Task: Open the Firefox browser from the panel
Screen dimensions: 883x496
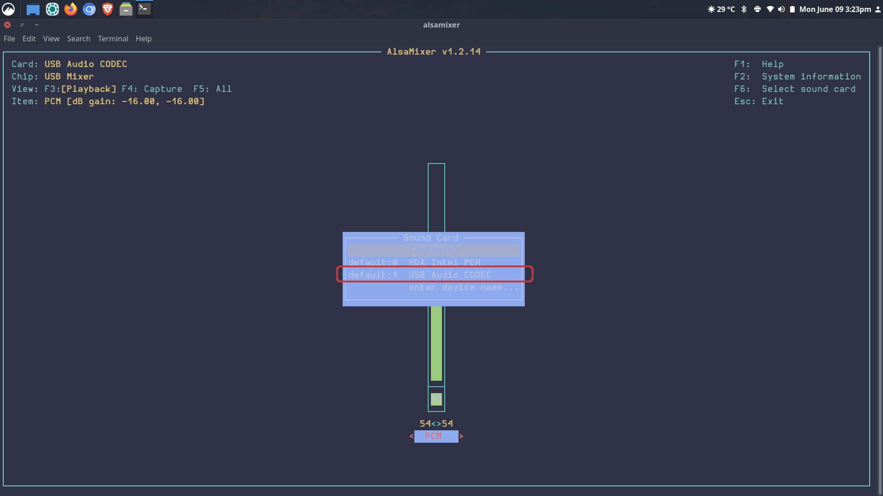Action: pos(70,9)
